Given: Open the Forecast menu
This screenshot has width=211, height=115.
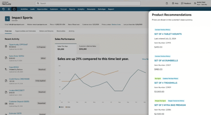Looking at the screenshot, I should coord(63,9).
